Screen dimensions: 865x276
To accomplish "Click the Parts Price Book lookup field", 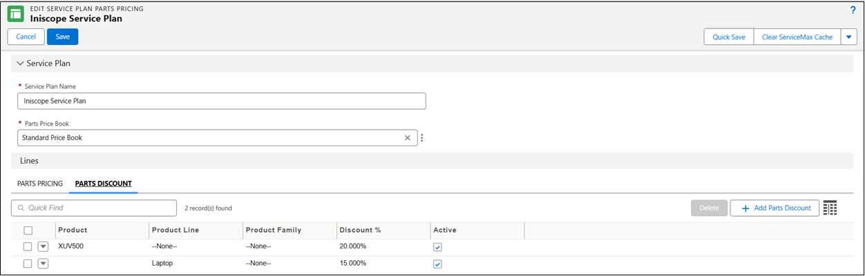I will click(218, 137).
